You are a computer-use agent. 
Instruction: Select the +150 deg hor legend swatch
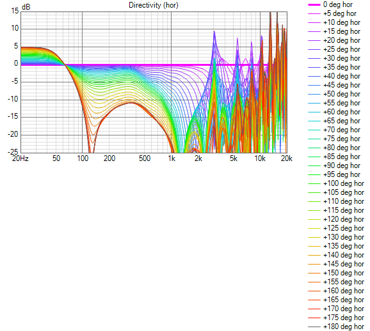pos(314,273)
